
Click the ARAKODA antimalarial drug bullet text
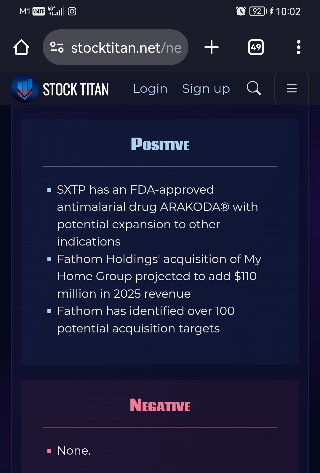[x=157, y=216]
